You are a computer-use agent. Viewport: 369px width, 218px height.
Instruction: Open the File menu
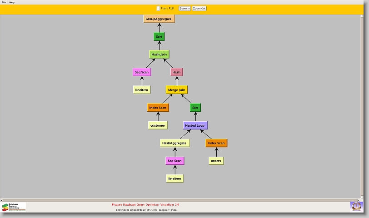[x=4, y=2]
